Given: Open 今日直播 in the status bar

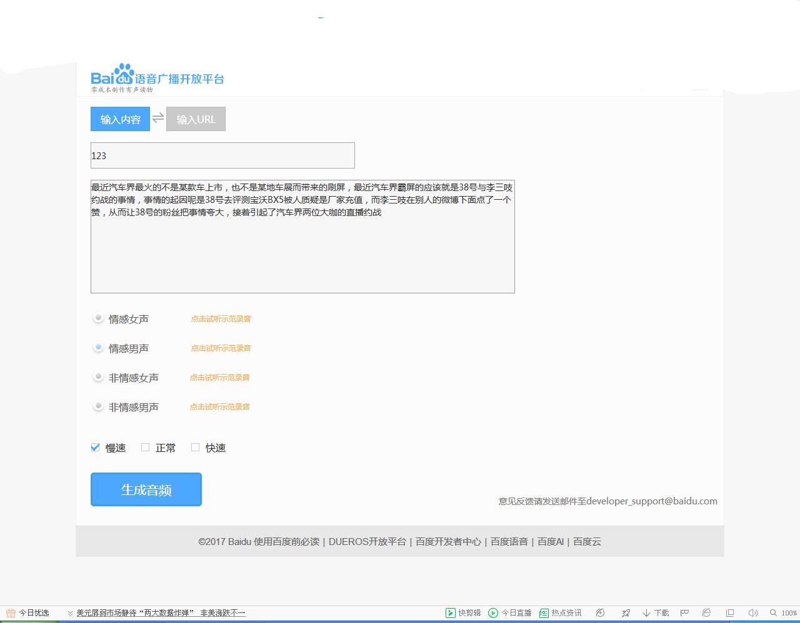Looking at the screenshot, I should (x=510, y=613).
